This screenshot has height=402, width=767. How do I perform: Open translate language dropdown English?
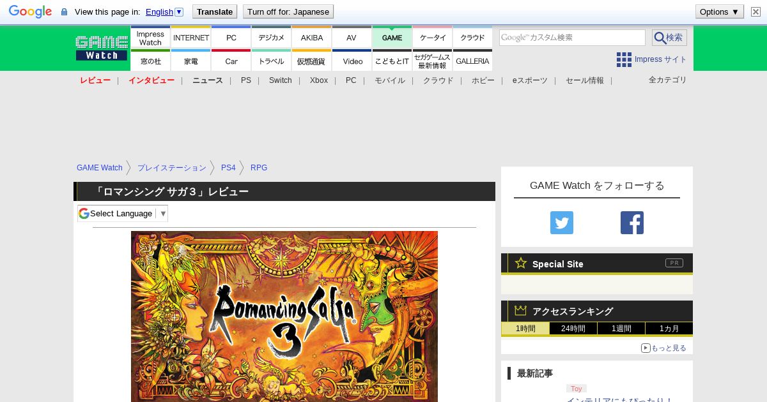[164, 11]
